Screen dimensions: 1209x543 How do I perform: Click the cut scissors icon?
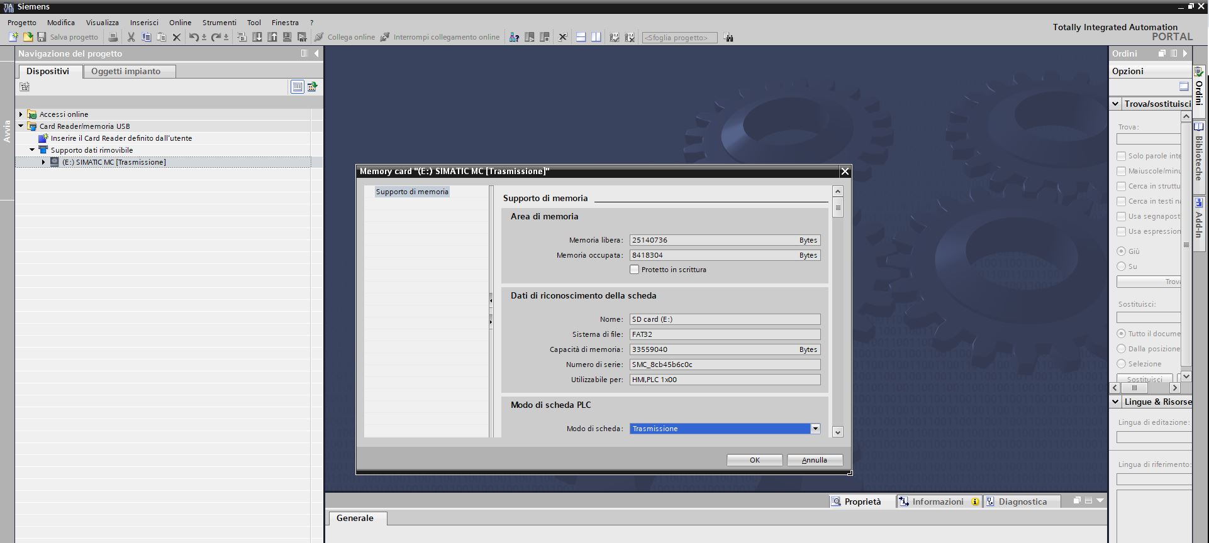click(131, 37)
